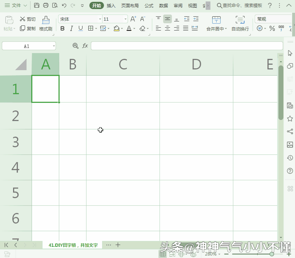Image resolution: width=295 pixels, height=258 pixels.
Task: Redo the last action
Action: click(73, 5)
